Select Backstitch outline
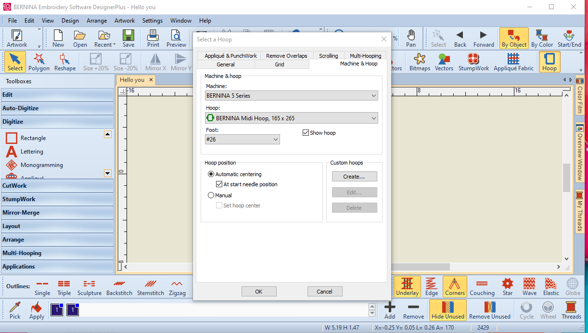Viewport: 588px width, 333px height. (119, 287)
